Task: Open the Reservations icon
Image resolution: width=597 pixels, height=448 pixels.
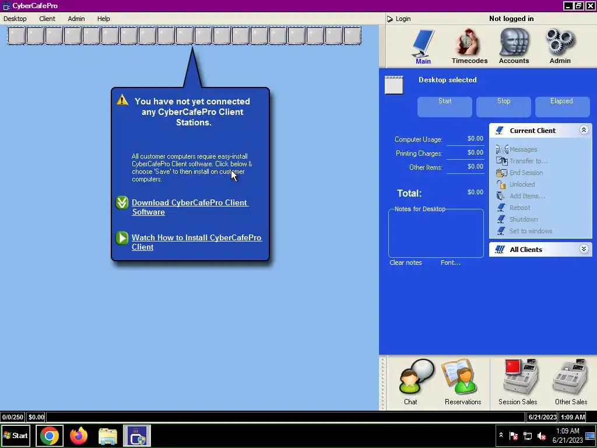Action: click(x=460, y=377)
